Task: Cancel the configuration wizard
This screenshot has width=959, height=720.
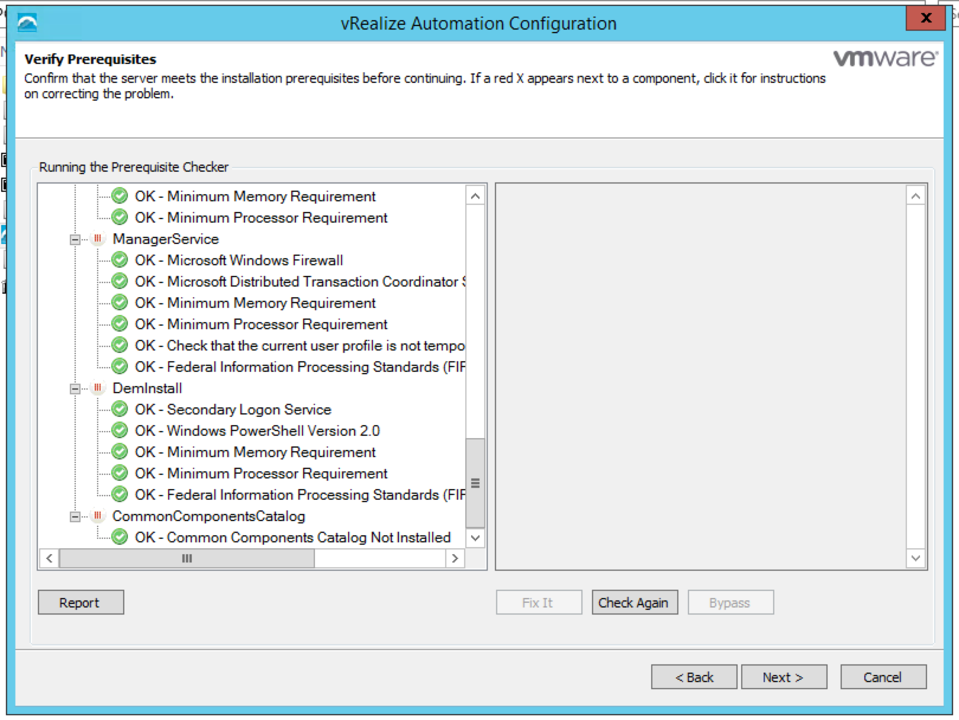Action: point(883,677)
